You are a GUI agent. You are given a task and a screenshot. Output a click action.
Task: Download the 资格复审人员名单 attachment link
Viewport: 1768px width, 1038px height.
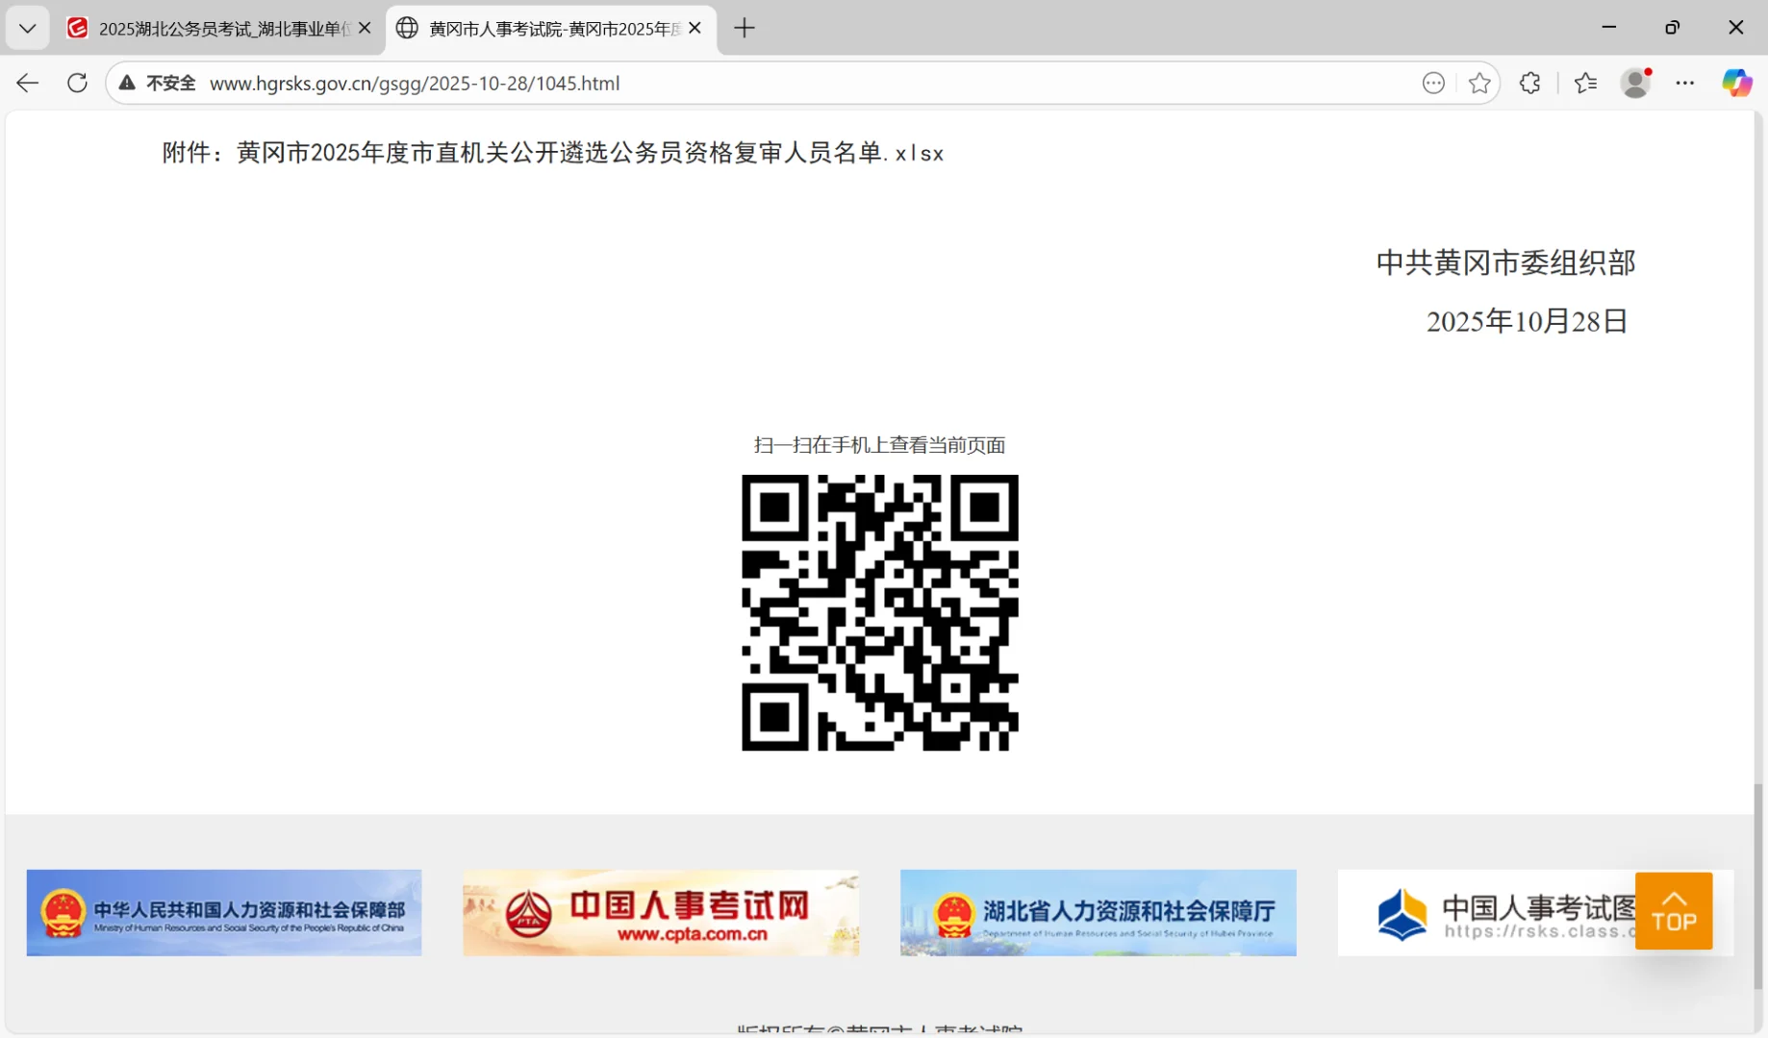[585, 153]
